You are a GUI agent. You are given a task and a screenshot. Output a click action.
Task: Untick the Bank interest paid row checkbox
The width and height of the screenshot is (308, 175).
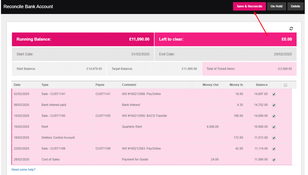(x=274, y=105)
